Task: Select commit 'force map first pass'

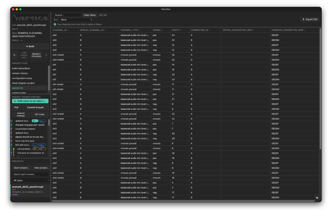Action: click(25, 141)
